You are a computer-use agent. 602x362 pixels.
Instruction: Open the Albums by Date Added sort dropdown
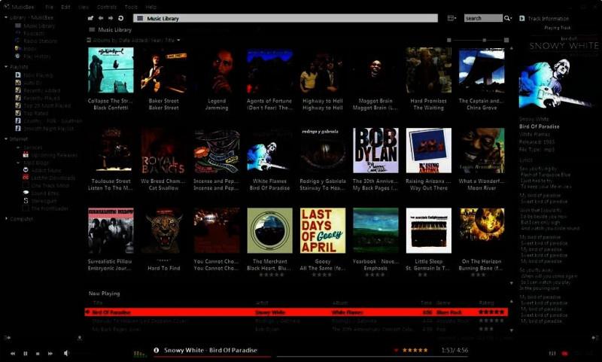tap(133, 40)
